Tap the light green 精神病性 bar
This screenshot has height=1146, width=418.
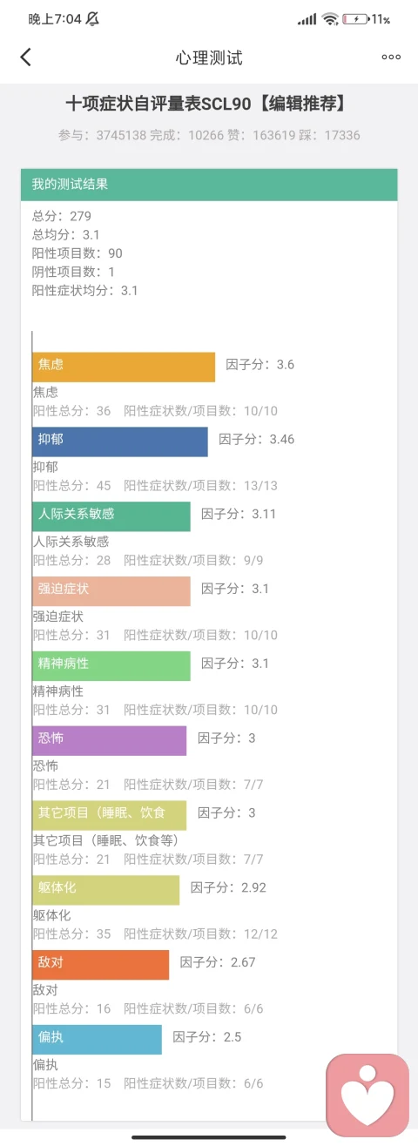111,666
